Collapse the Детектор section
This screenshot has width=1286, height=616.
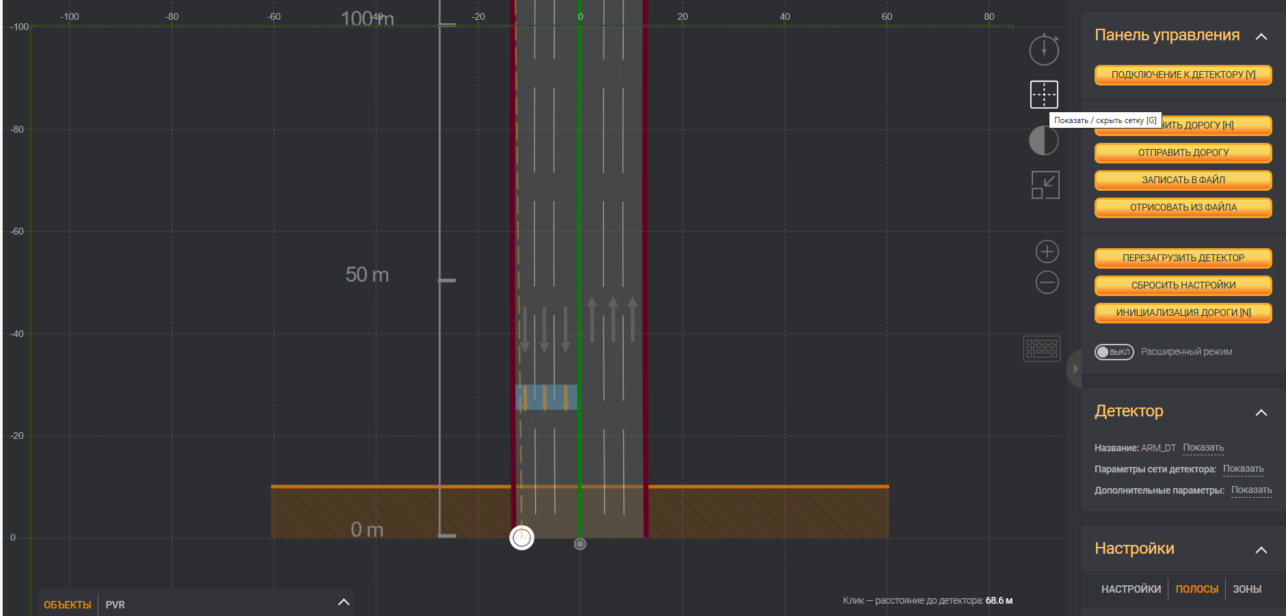[1261, 412]
